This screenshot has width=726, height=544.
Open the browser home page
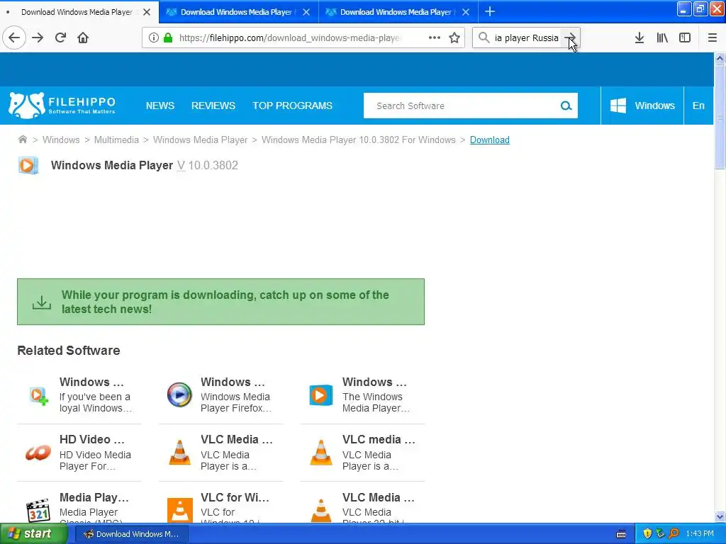83,38
